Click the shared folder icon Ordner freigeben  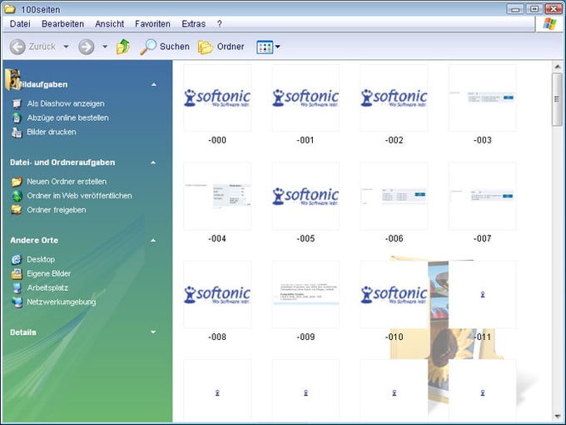17,210
